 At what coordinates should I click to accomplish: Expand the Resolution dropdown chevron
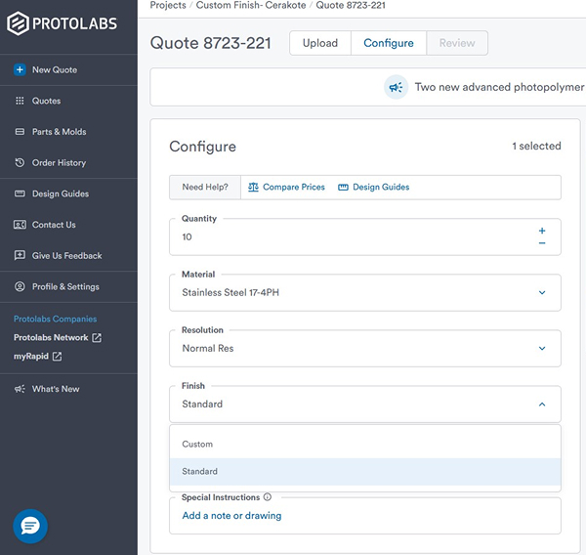click(542, 348)
